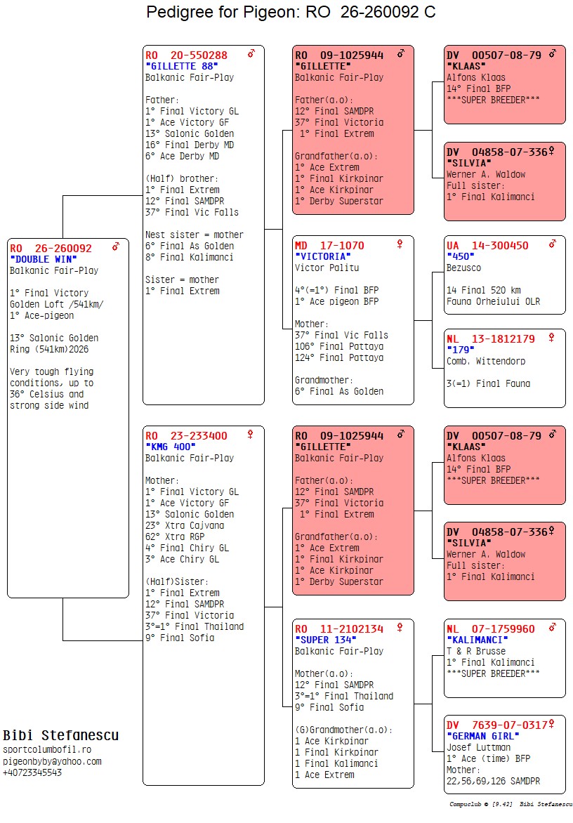Click the female symbol in the RO 11-2102134 box

[x=400, y=627]
